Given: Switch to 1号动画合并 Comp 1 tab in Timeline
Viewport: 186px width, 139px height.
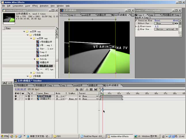Looking at the screenshot, I should coord(44,85).
